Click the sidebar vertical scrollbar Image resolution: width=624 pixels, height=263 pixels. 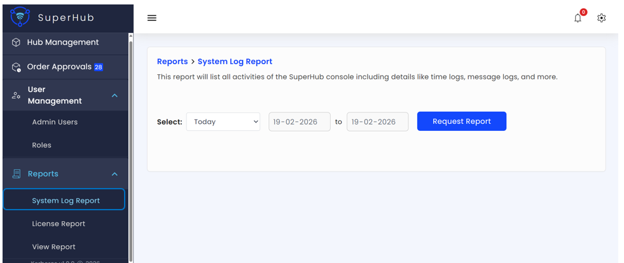point(130,146)
